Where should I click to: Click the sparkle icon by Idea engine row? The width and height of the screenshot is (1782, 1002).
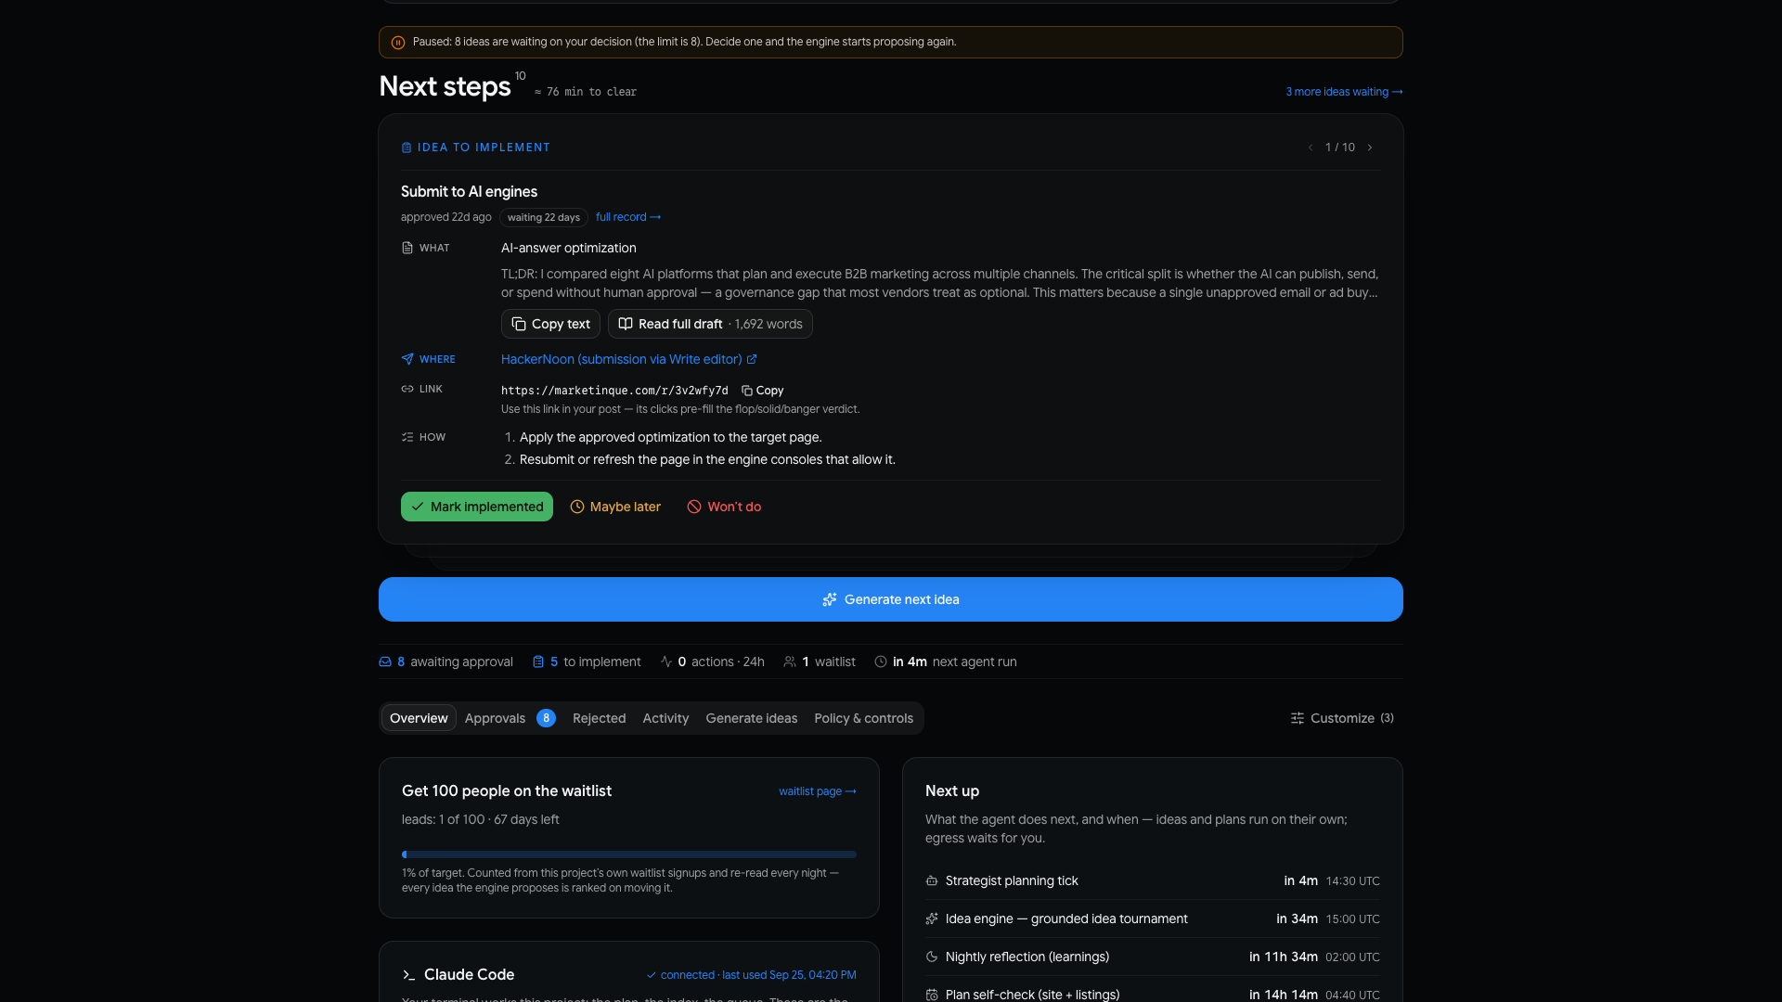(x=932, y=918)
